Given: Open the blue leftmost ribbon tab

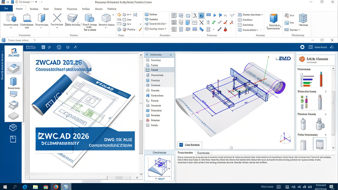Looking at the screenshot, I should pyautogui.click(x=6, y=9).
